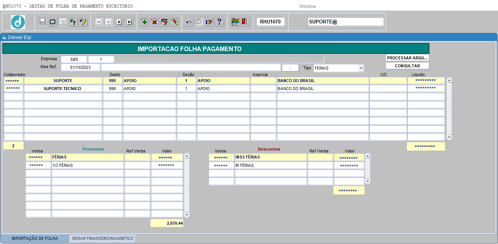Click the Denver Erp window icon

(4, 37)
